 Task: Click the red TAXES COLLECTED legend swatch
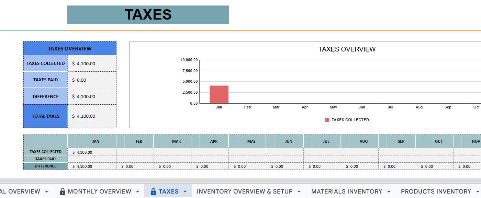tap(327, 120)
